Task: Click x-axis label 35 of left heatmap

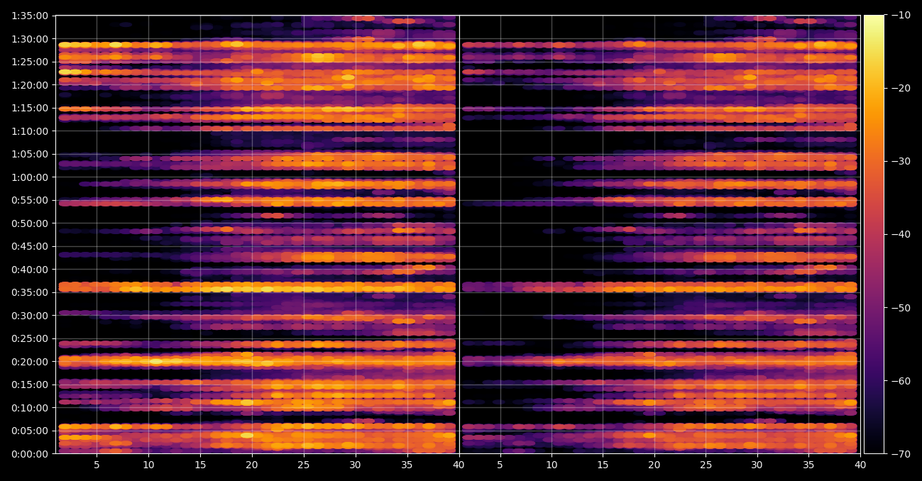Action: coord(407,465)
